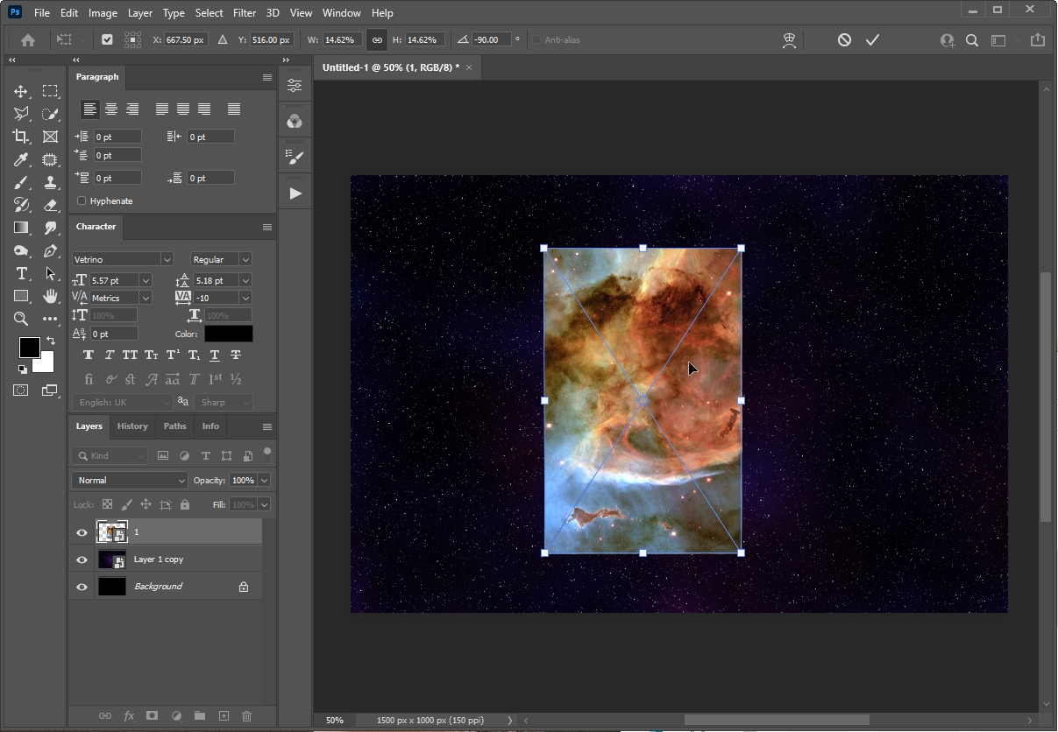
Task: Open the font size dropdown arrow
Action: 146,280
